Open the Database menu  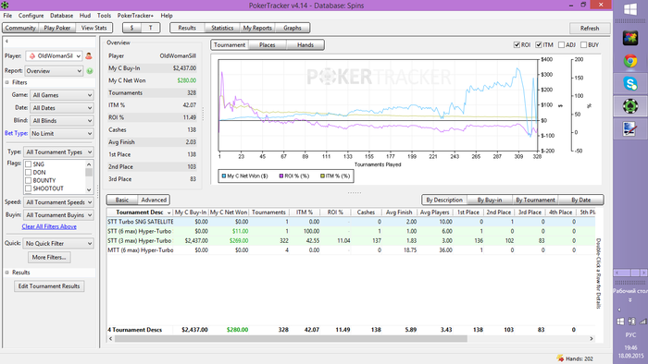click(x=62, y=16)
